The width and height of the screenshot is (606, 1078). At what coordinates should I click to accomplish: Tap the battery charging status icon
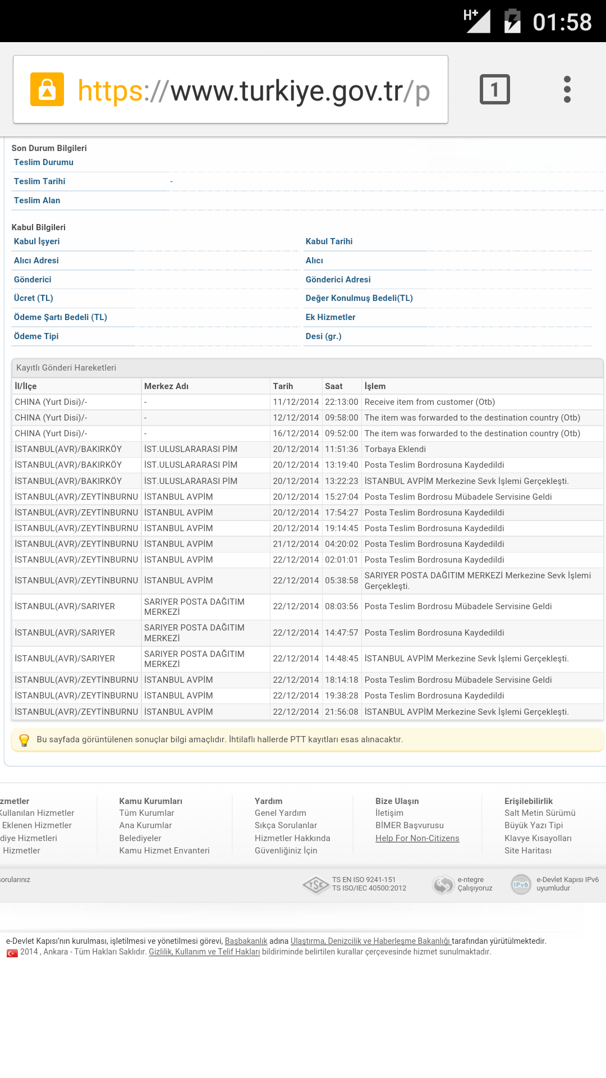(512, 21)
